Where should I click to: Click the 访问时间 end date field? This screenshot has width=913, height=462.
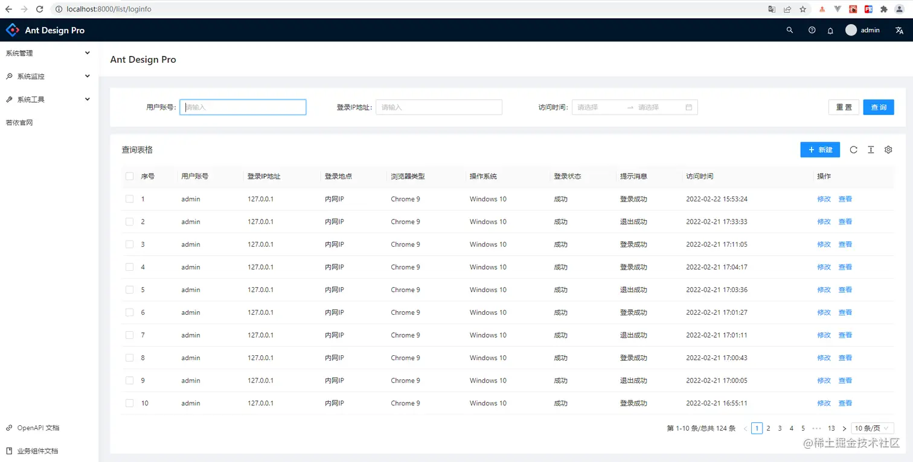pyautogui.click(x=659, y=107)
